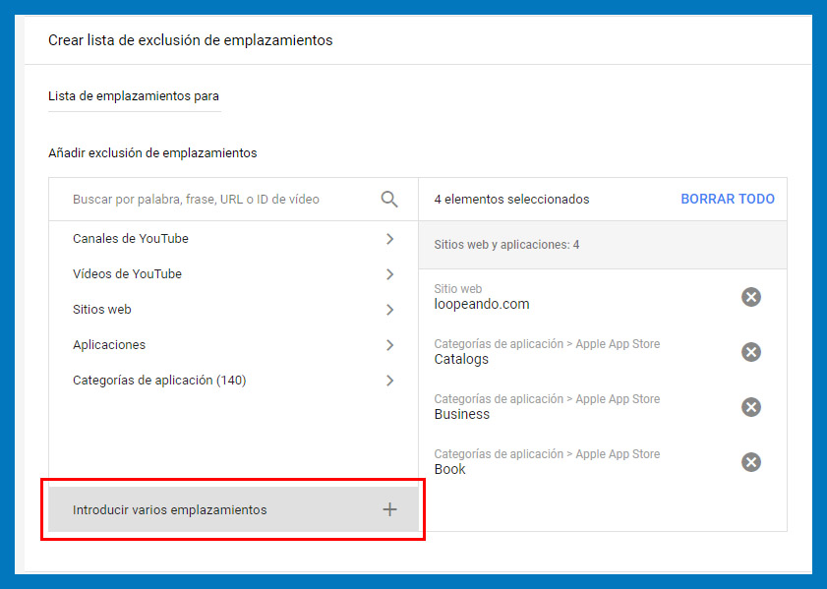The image size is (827, 589).
Task: Expand Canales de YouTube chevron
Action: (389, 239)
